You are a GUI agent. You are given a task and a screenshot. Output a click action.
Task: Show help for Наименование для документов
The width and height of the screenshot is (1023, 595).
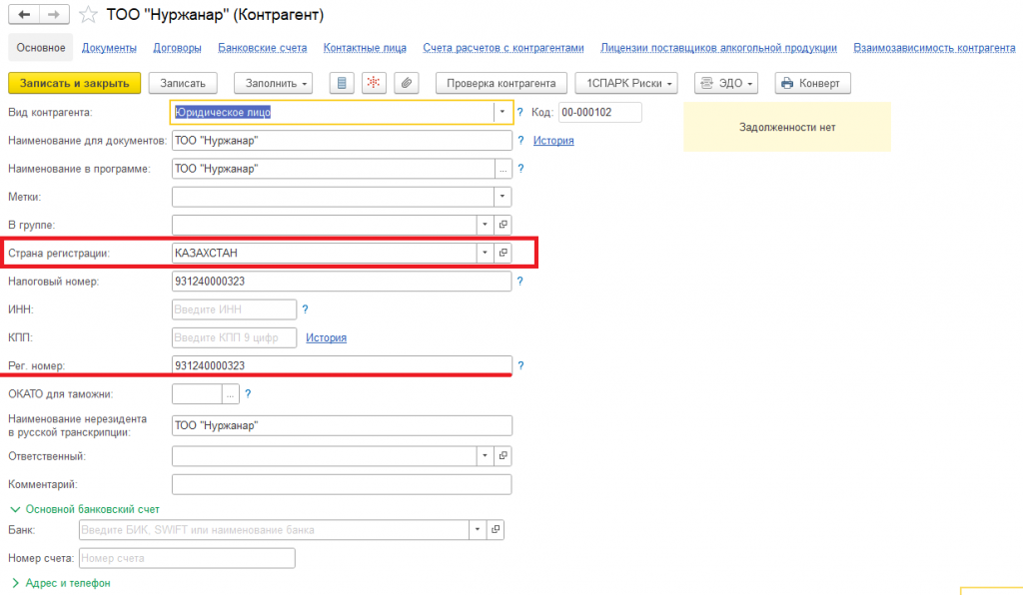[520, 140]
